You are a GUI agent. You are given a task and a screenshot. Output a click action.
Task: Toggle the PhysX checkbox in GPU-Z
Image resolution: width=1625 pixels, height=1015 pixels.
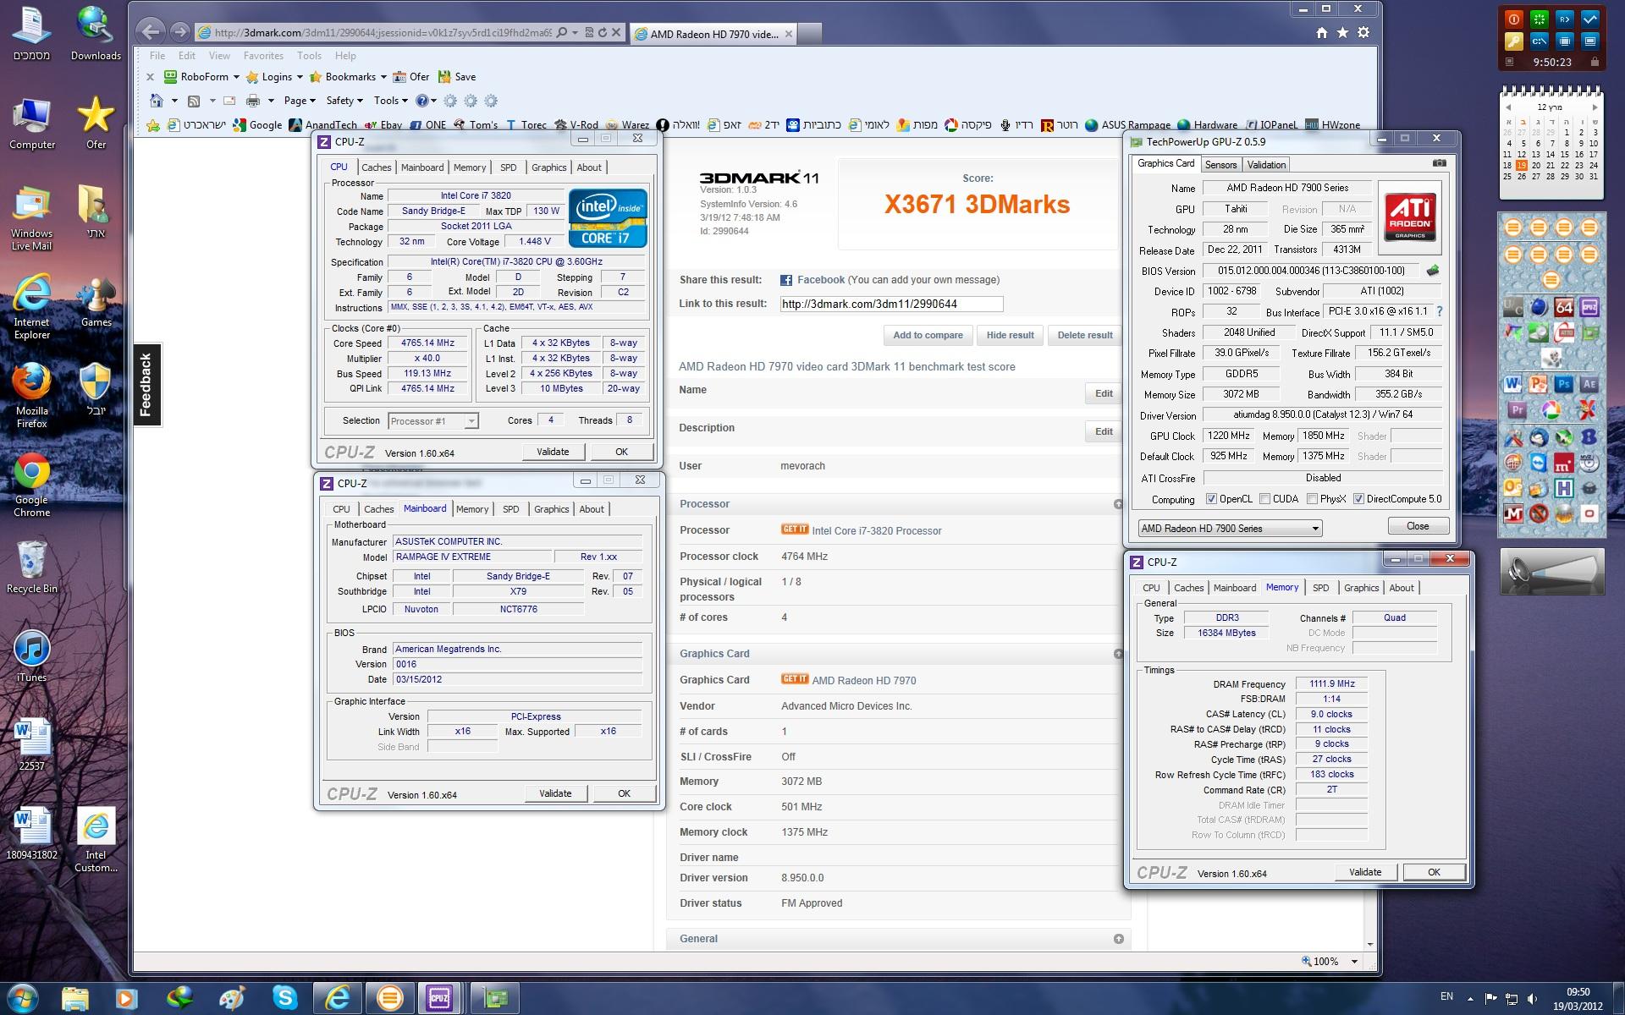coord(1312,499)
